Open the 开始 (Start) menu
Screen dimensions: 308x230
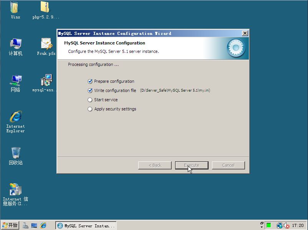click(10, 225)
